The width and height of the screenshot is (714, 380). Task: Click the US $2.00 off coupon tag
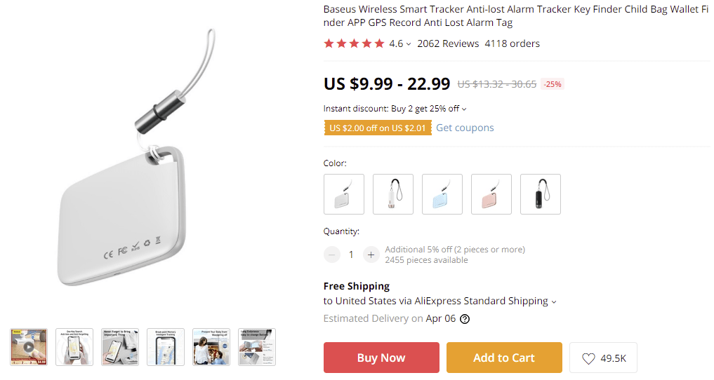(378, 128)
